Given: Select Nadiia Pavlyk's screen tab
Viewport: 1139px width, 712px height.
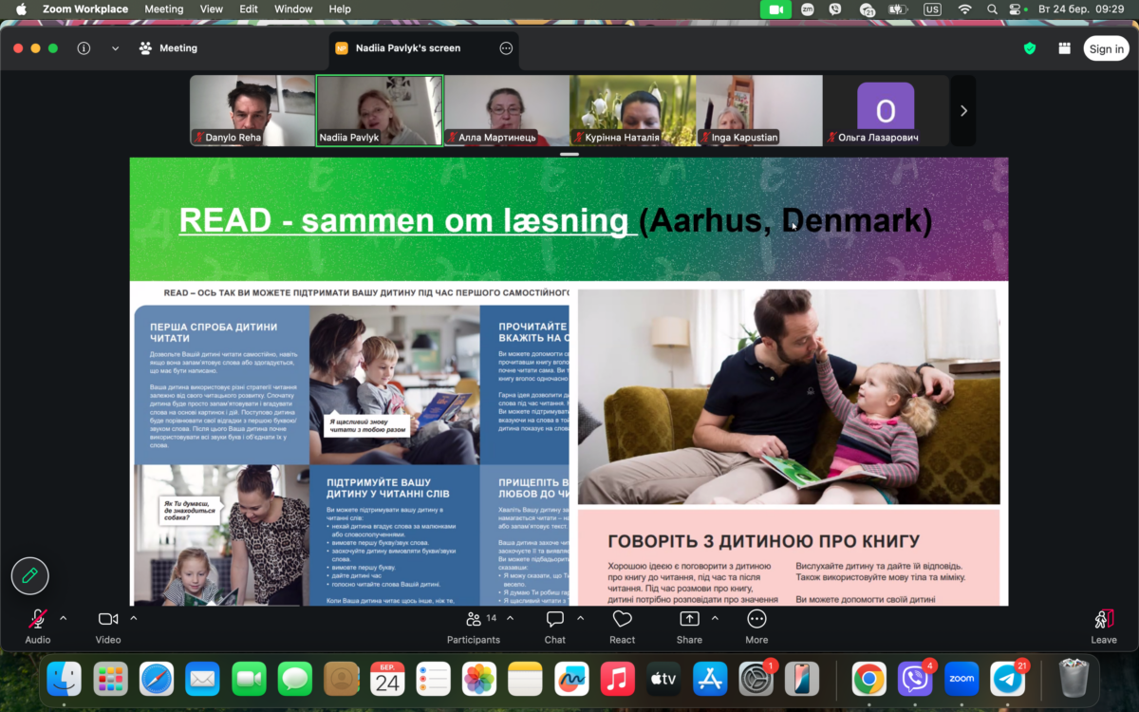Looking at the screenshot, I should click(407, 48).
